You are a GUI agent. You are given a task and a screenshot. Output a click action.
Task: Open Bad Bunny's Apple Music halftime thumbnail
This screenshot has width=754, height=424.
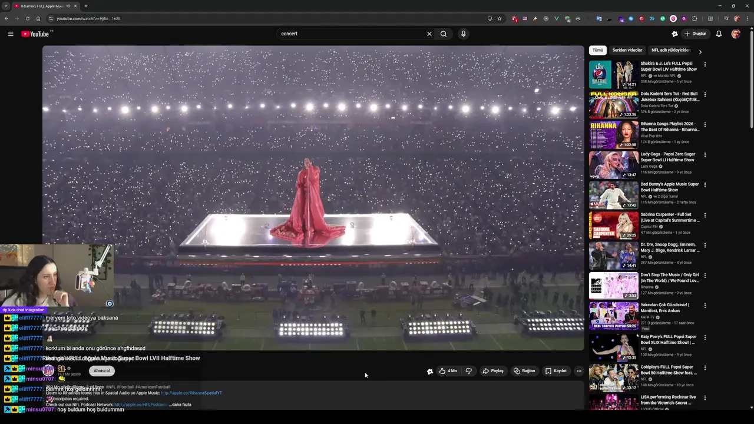(613, 196)
